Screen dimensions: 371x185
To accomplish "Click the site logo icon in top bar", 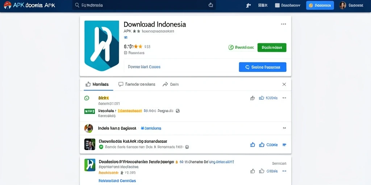I will tap(7, 5).
